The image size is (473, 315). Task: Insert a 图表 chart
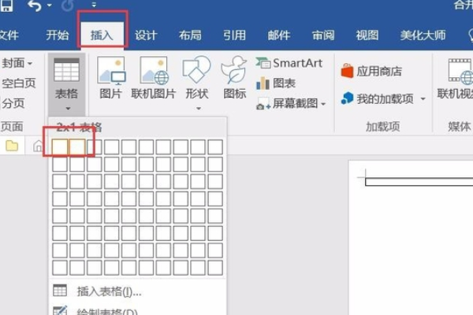[x=276, y=83]
